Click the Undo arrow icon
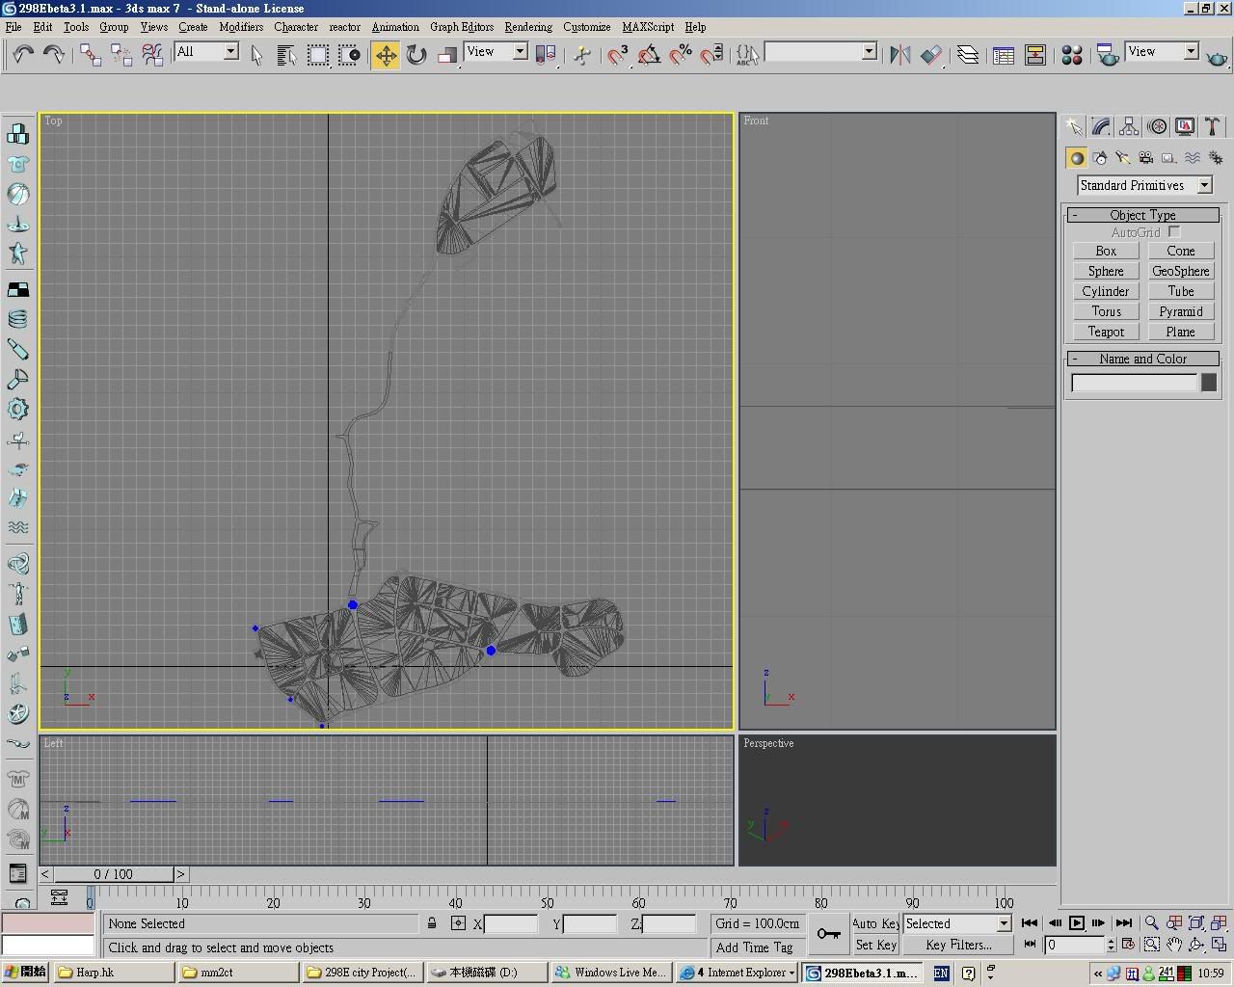 (x=23, y=55)
